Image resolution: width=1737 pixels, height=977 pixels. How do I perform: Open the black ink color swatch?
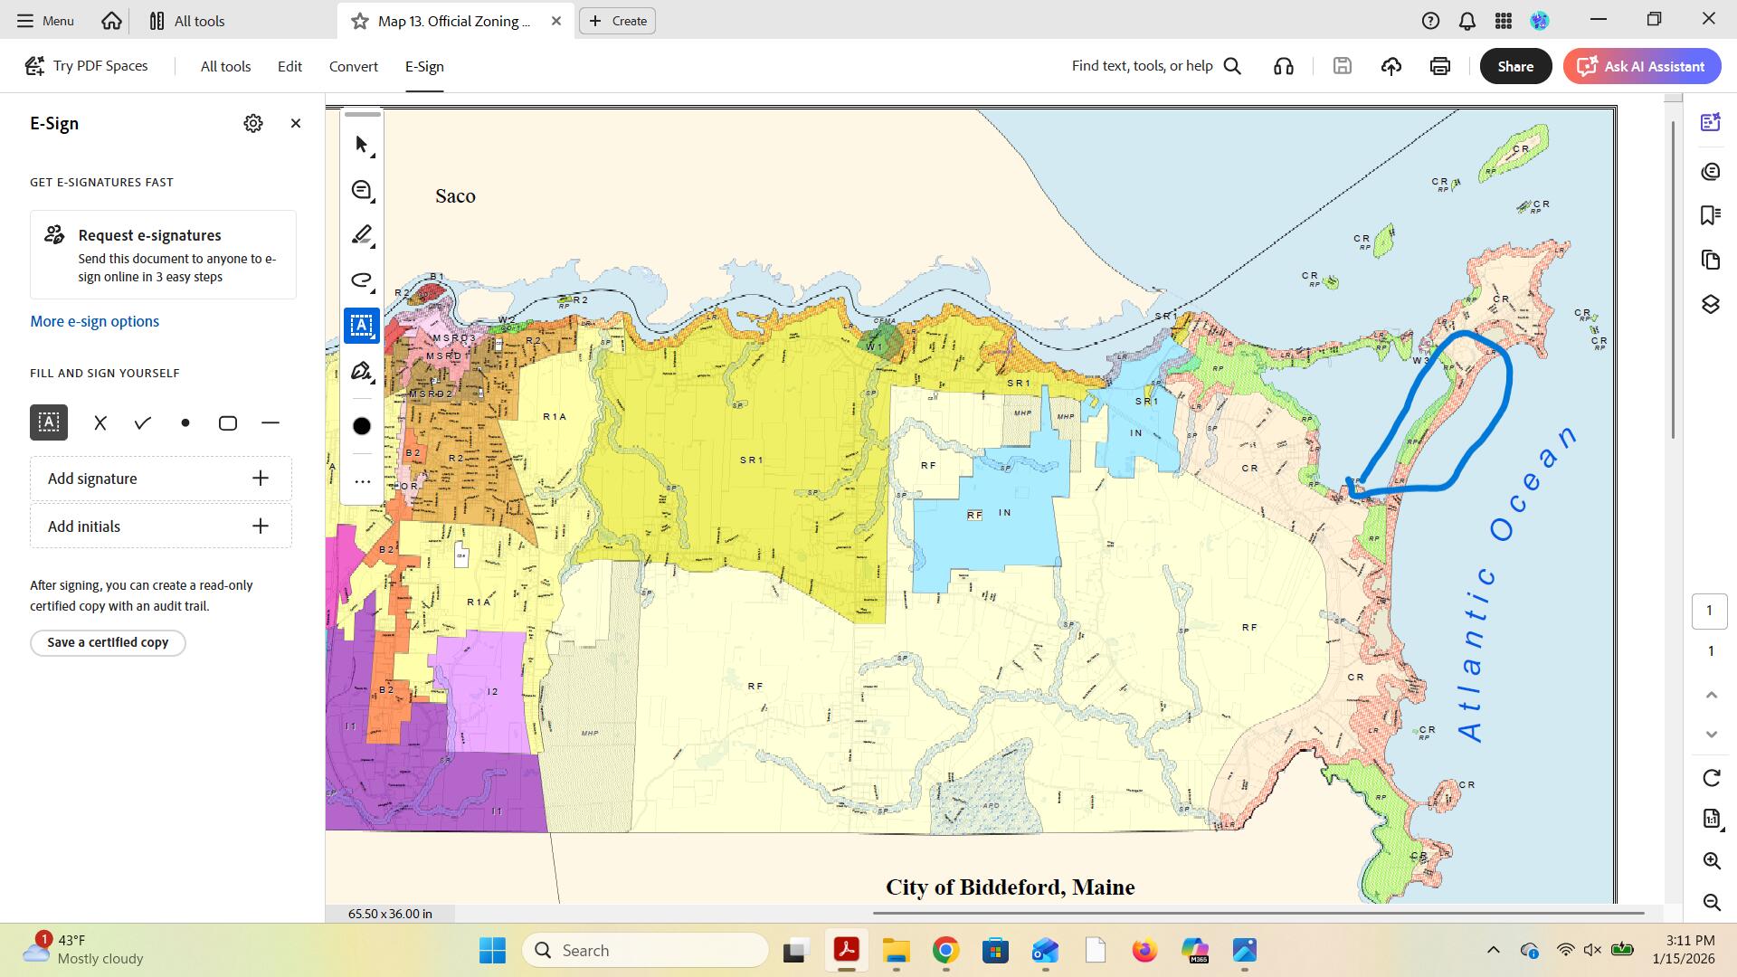click(x=362, y=425)
